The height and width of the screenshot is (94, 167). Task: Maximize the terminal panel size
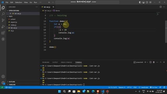pos(160,62)
